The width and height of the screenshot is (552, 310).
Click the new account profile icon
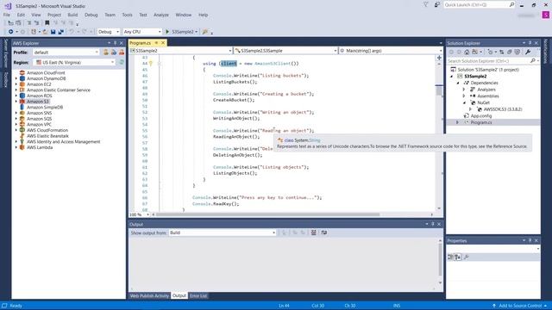[106, 52]
